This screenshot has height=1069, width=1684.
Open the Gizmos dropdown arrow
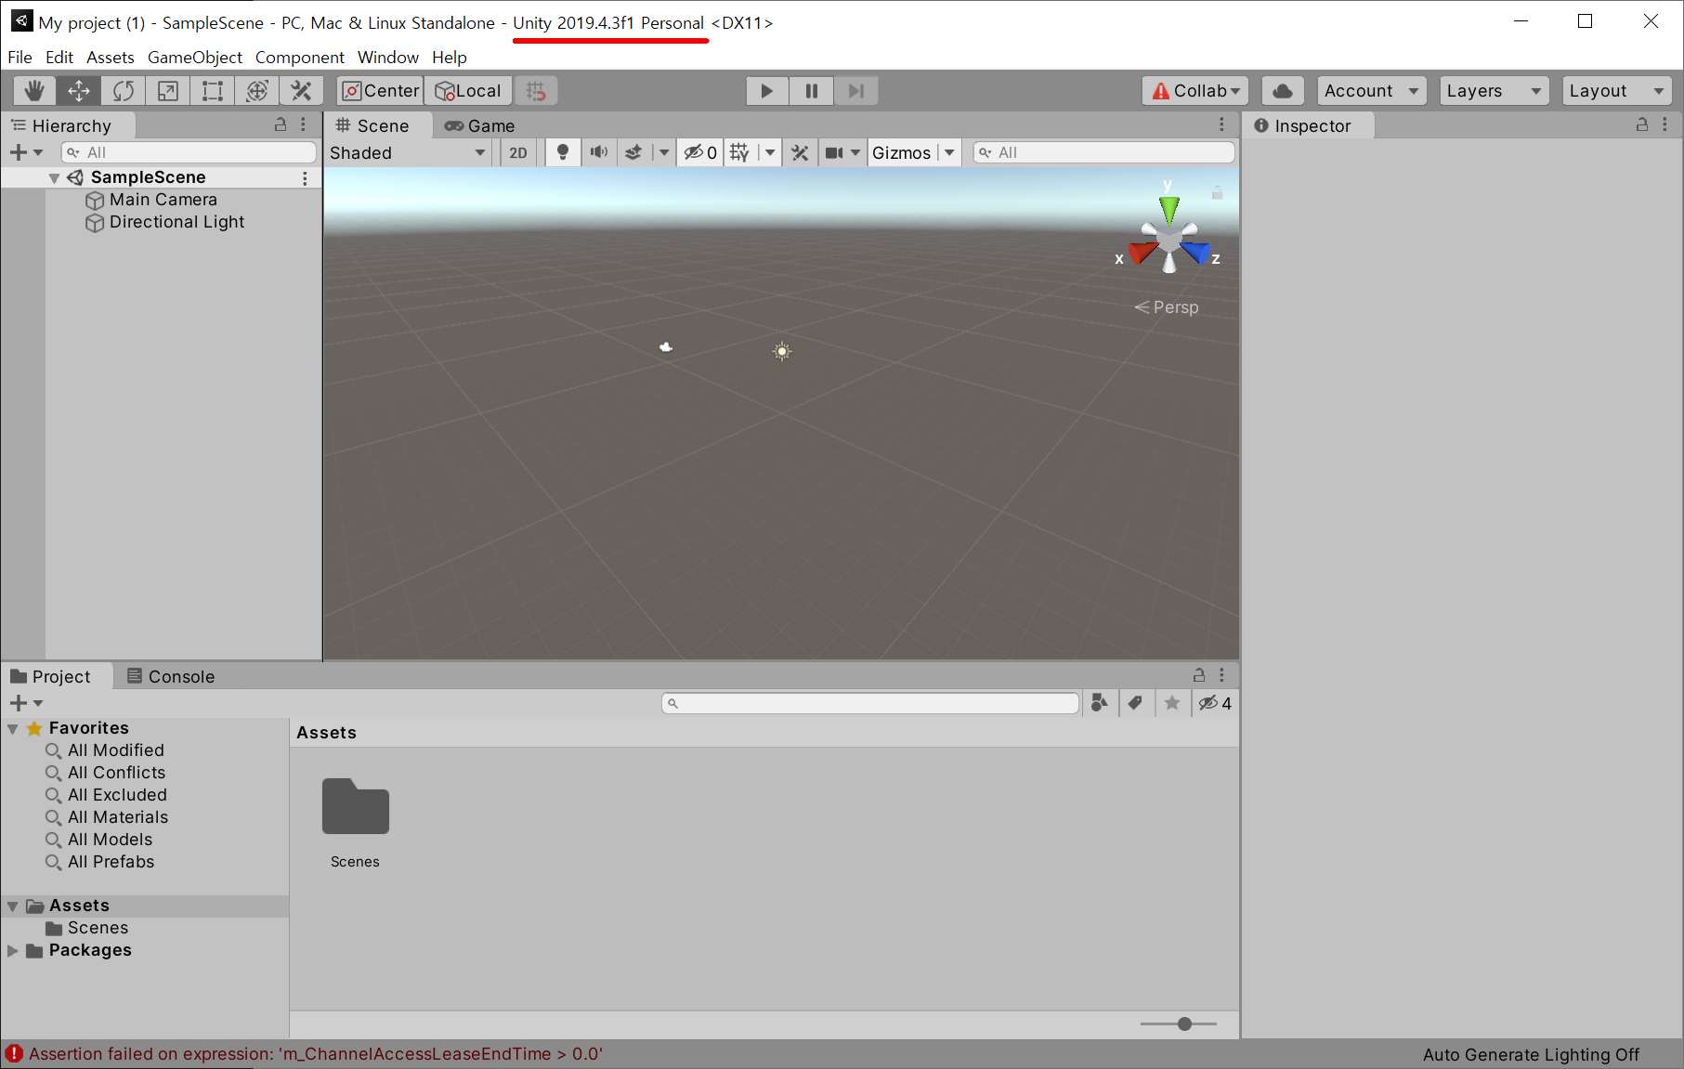(x=949, y=152)
